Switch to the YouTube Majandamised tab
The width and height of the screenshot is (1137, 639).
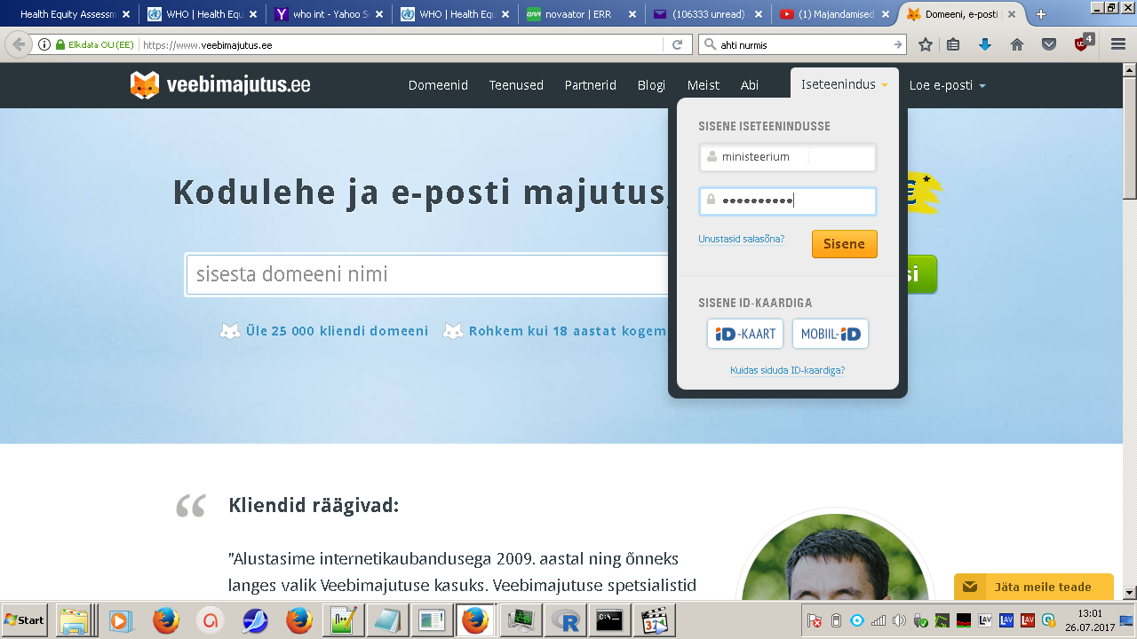835,14
